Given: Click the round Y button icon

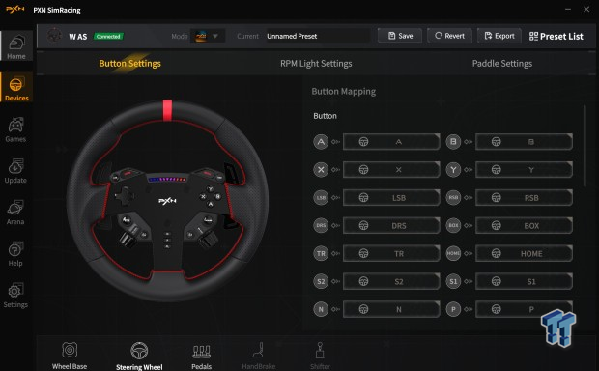Looking at the screenshot, I should (453, 170).
